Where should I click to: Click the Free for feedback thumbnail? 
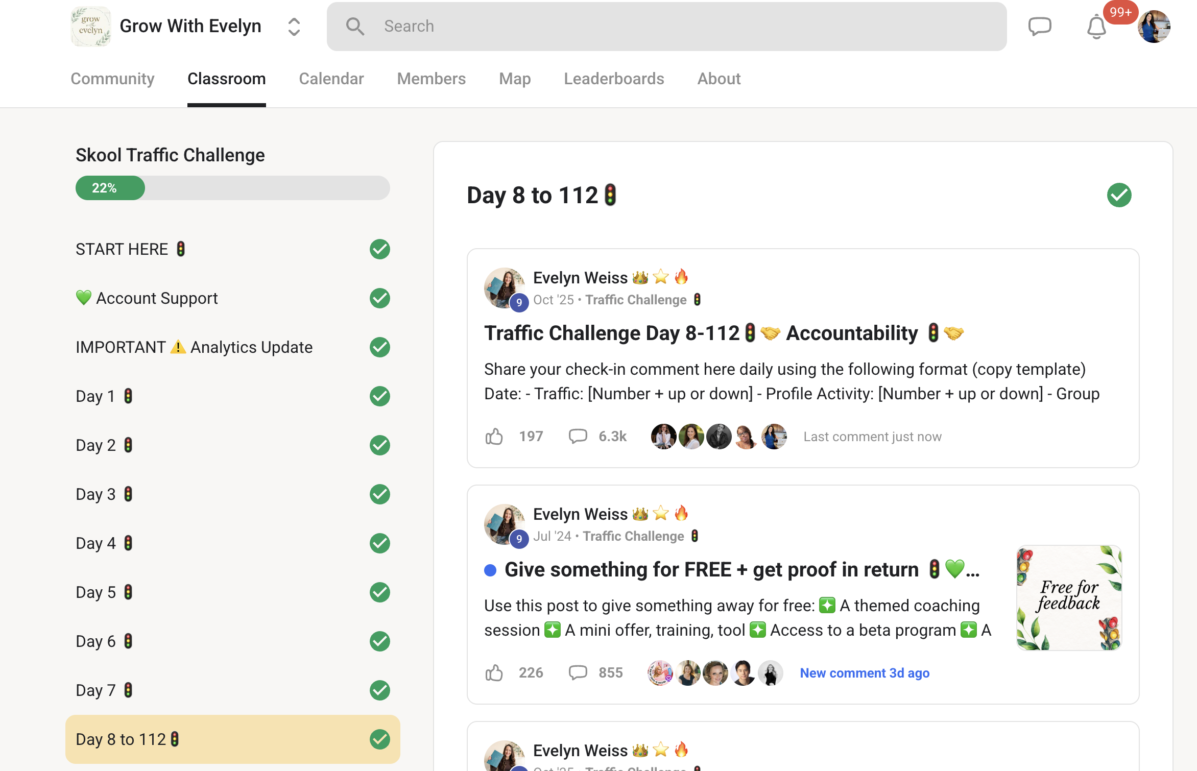pyautogui.click(x=1069, y=597)
